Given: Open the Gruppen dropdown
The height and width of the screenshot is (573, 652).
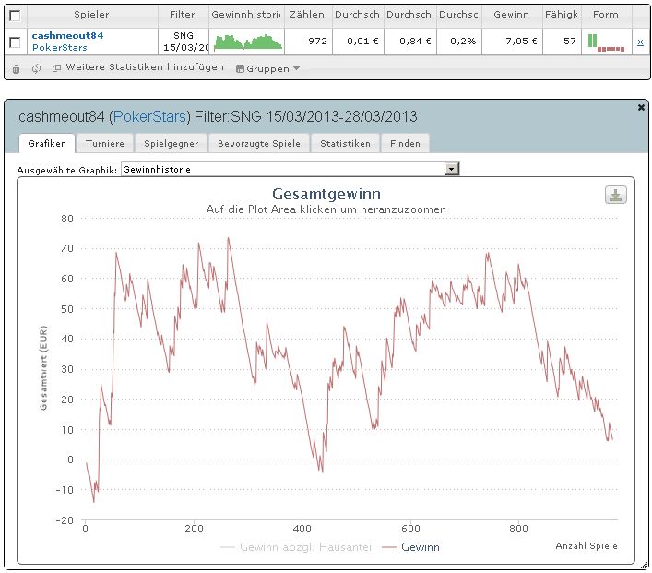Looking at the screenshot, I should tap(267, 68).
